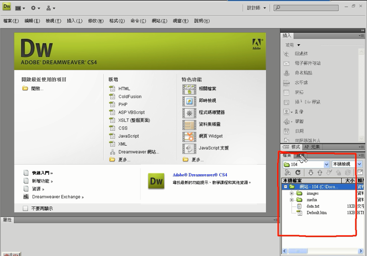Collapse the 網站 - 104 root node
The height and width of the screenshot is (256, 367).
(285, 187)
